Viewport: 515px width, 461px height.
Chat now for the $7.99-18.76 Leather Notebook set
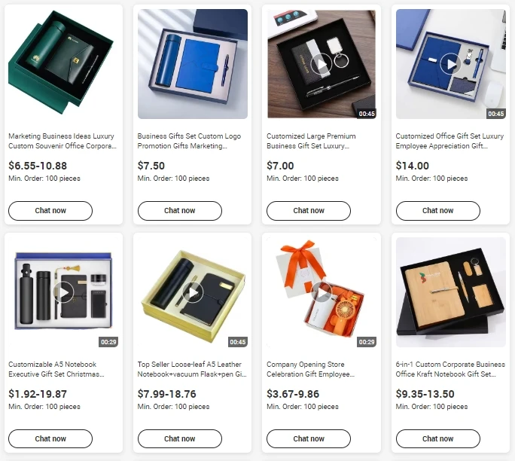(180, 438)
